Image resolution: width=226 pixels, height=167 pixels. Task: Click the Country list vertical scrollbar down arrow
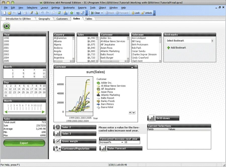73,59
